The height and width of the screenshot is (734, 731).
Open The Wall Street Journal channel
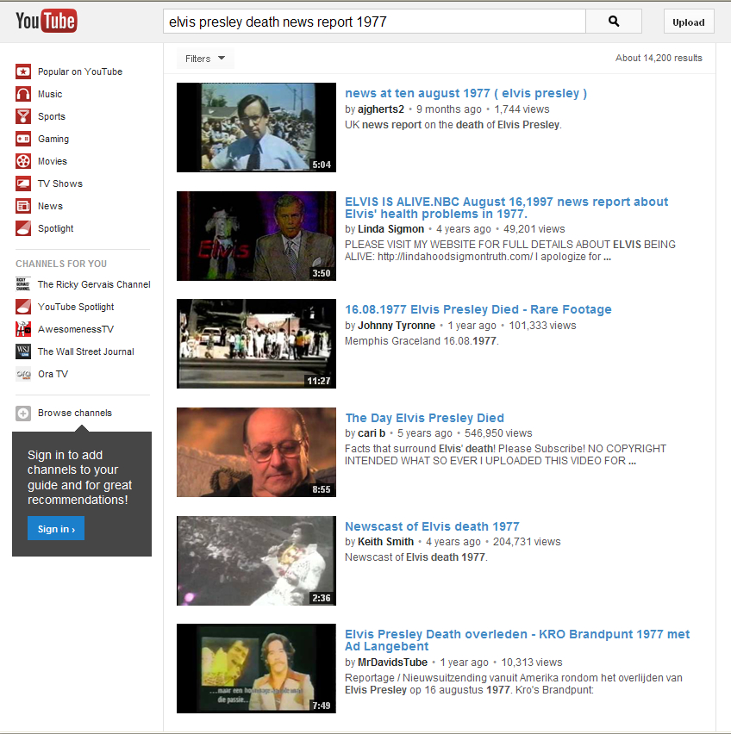click(85, 351)
